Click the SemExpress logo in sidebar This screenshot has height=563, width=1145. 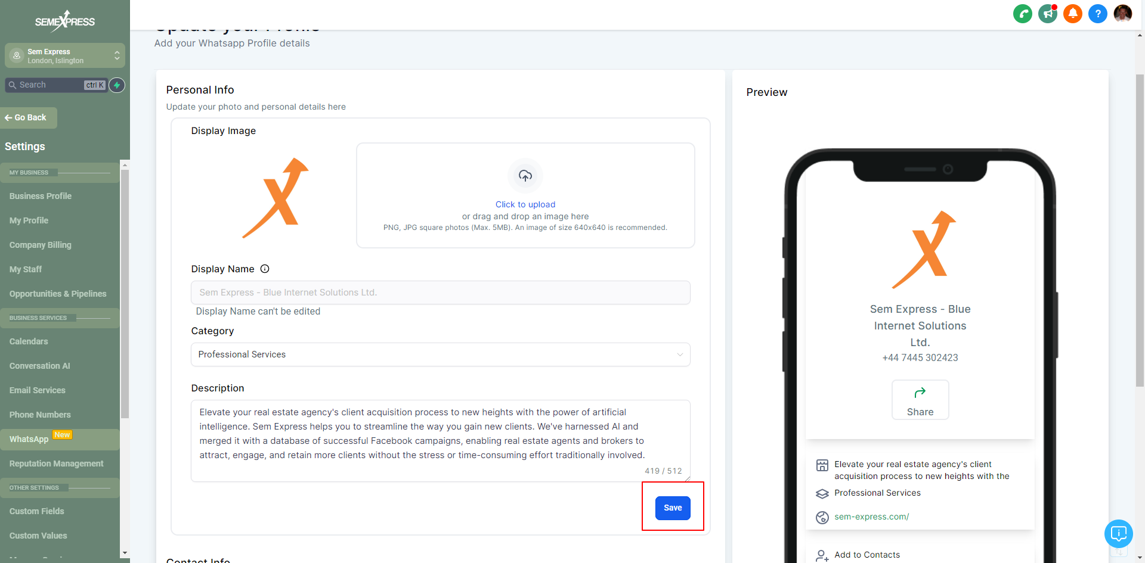point(65,21)
